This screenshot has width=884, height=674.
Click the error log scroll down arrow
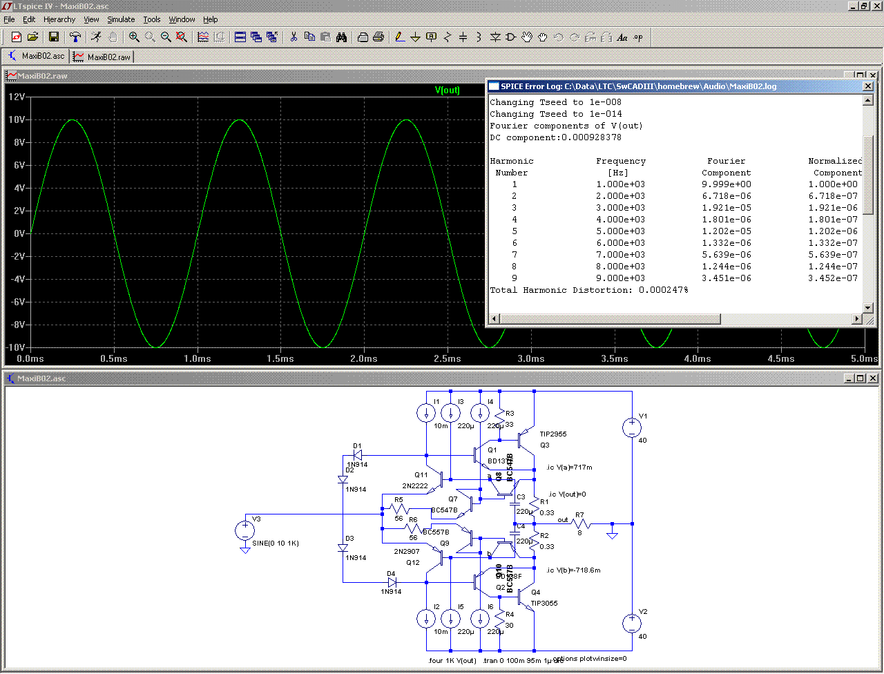[868, 307]
